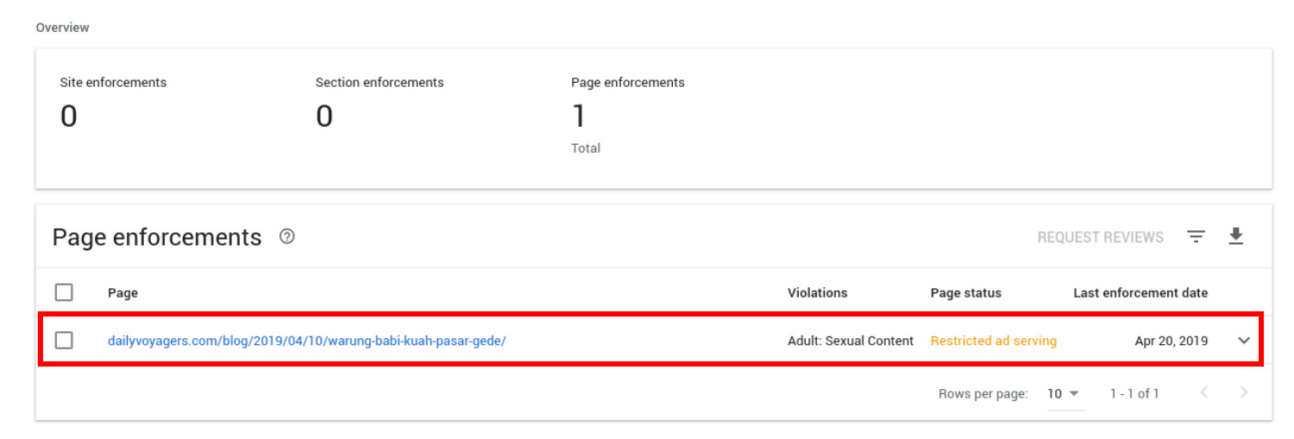Image resolution: width=1294 pixels, height=439 pixels.
Task: Click the Page column header
Action: click(122, 293)
